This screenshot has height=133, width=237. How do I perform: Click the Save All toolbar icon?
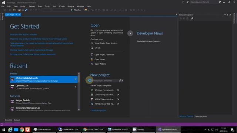pyautogui.click(x=26, y=10)
